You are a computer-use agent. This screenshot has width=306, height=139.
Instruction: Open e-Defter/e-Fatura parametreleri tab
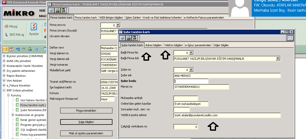[204, 18]
